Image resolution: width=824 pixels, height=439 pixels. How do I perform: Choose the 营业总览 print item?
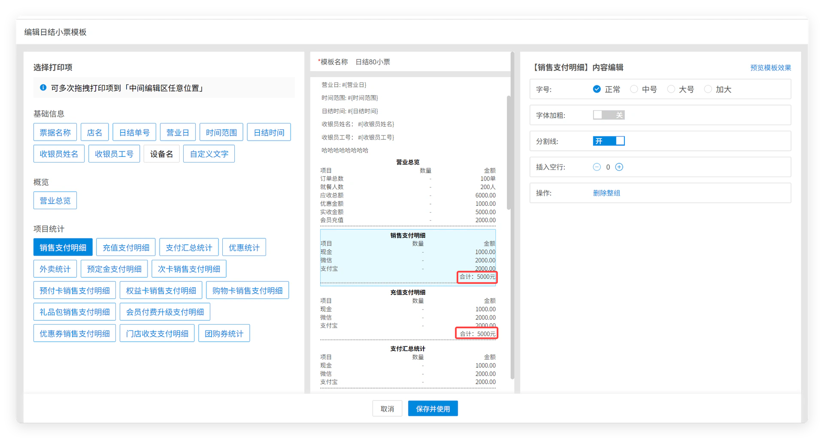[x=55, y=200]
